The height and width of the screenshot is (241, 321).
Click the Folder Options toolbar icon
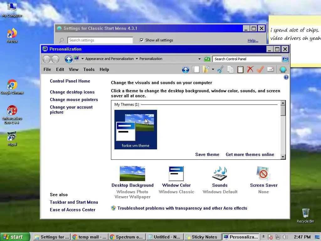tap(206, 69)
